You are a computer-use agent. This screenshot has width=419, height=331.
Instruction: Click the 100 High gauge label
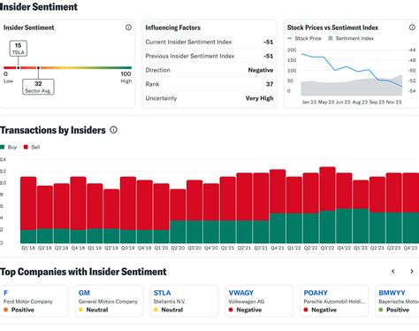tap(126, 77)
